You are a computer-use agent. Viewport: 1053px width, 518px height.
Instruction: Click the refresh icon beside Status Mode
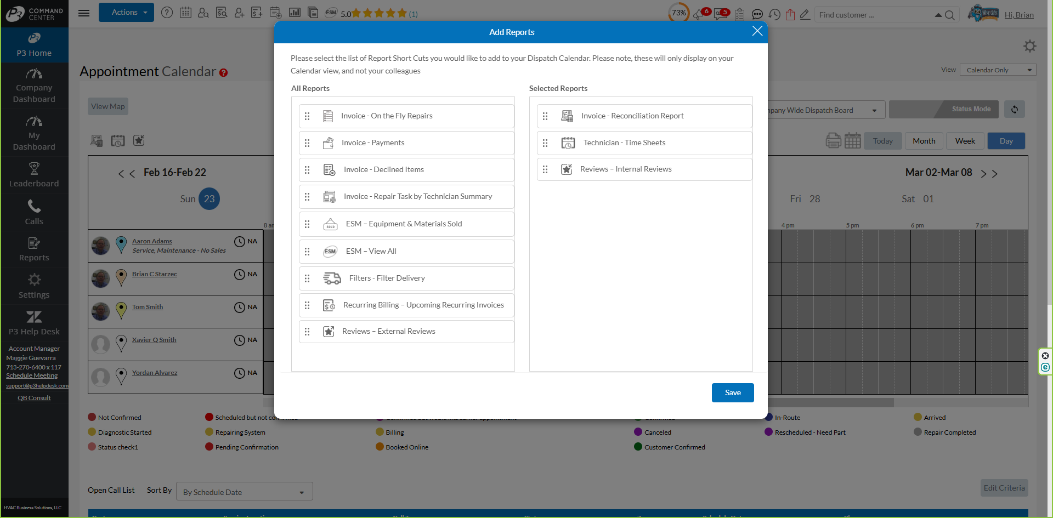pos(1014,110)
